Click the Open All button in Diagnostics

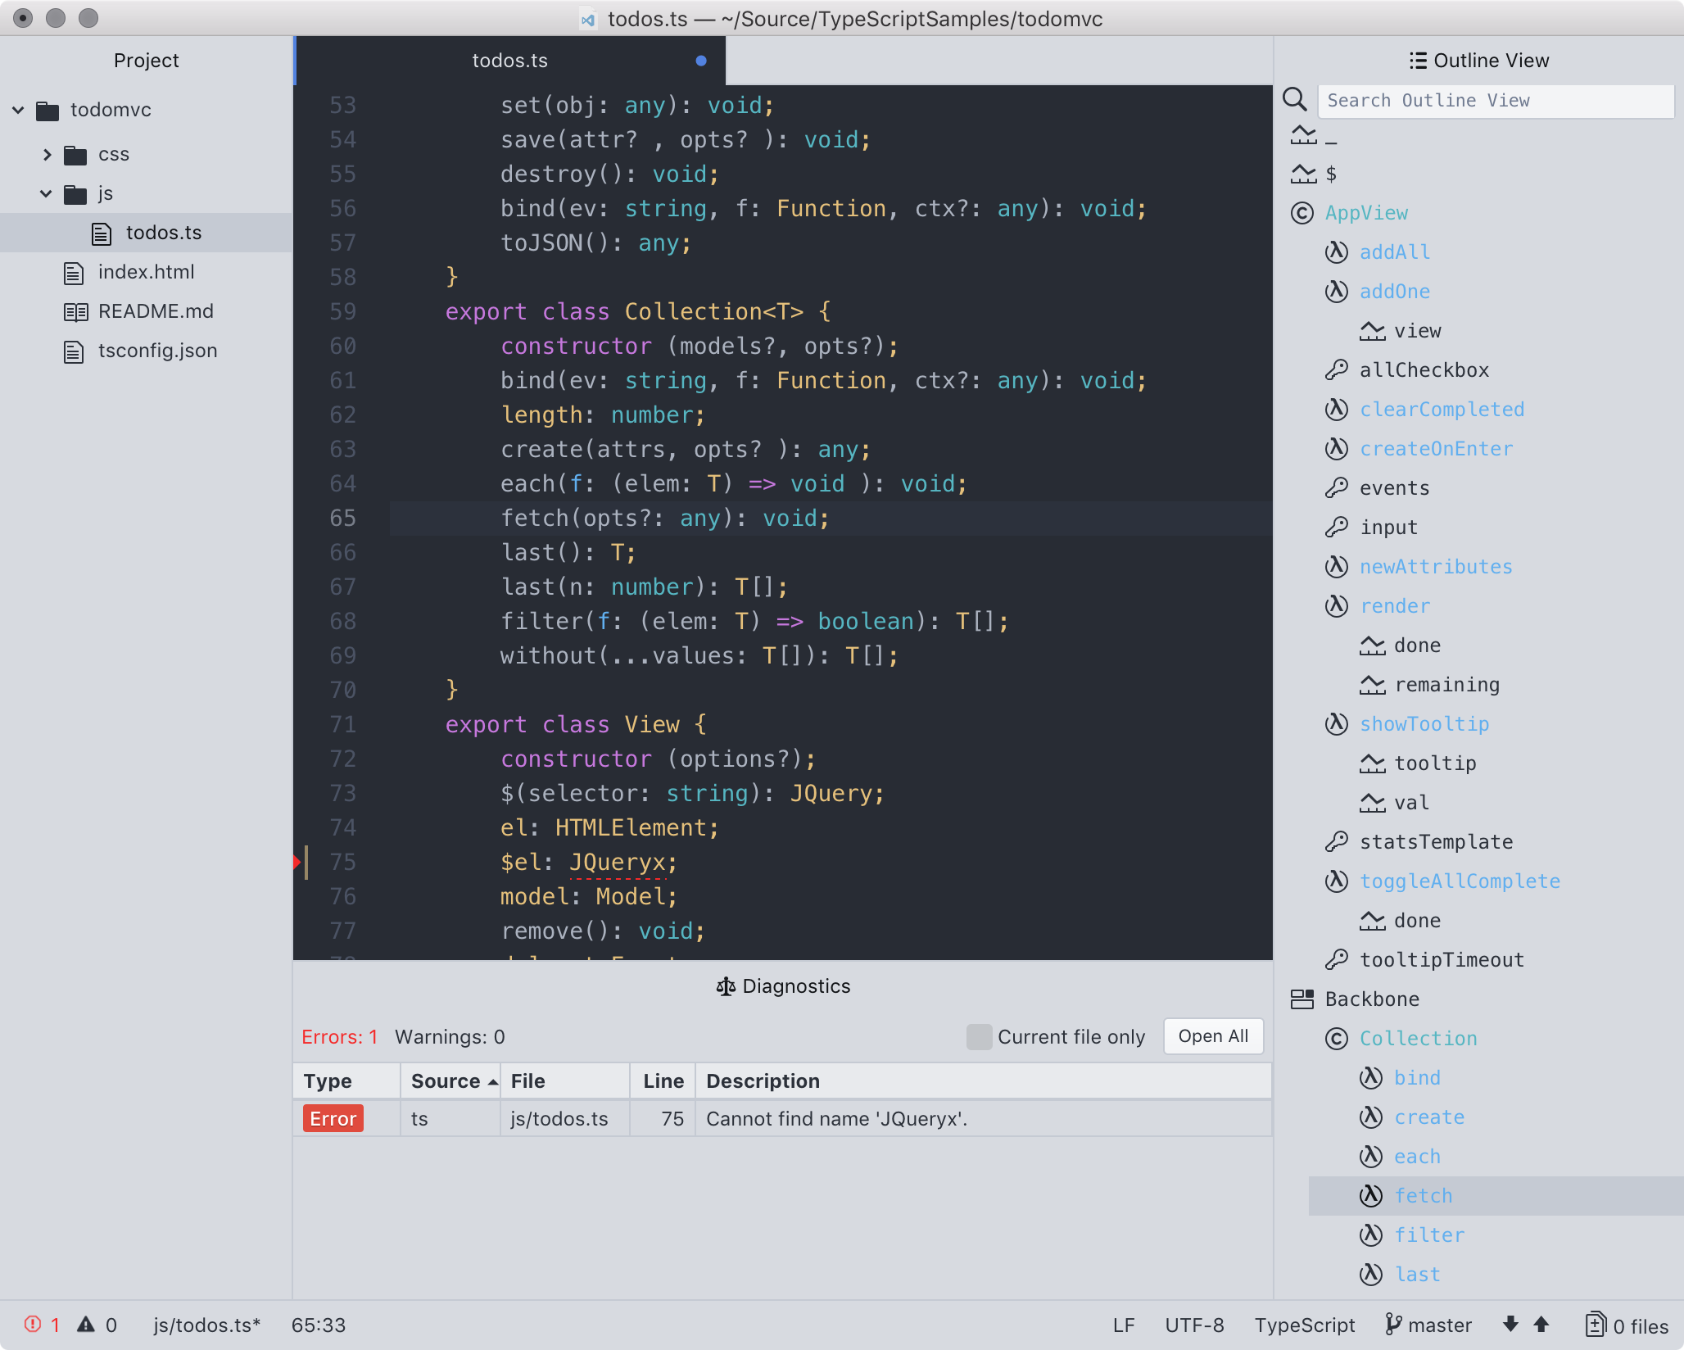pyautogui.click(x=1211, y=1036)
